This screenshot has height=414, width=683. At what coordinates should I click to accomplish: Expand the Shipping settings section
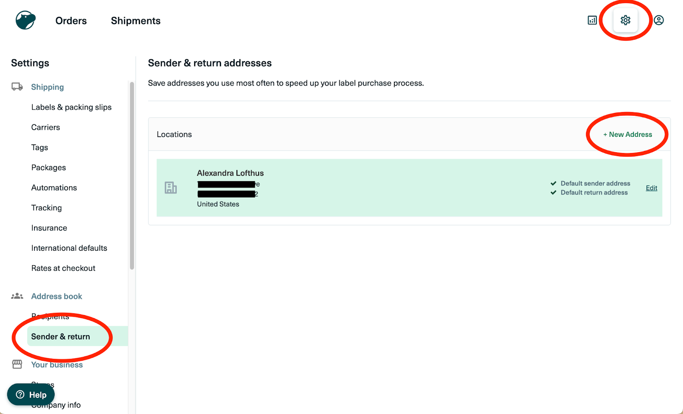(47, 87)
